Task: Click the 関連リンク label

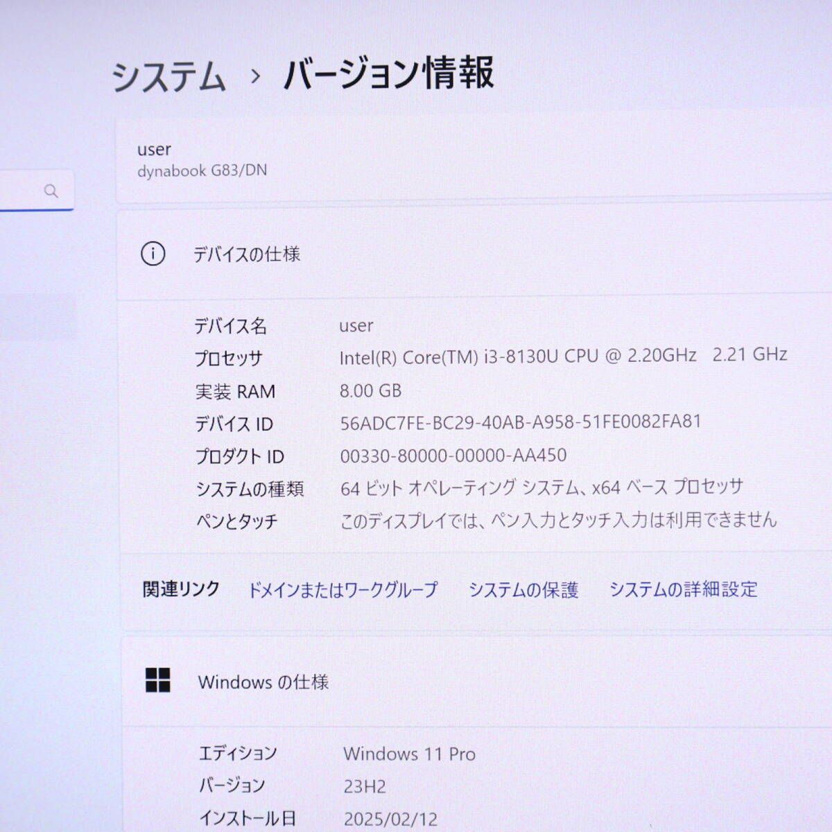Action: (181, 589)
